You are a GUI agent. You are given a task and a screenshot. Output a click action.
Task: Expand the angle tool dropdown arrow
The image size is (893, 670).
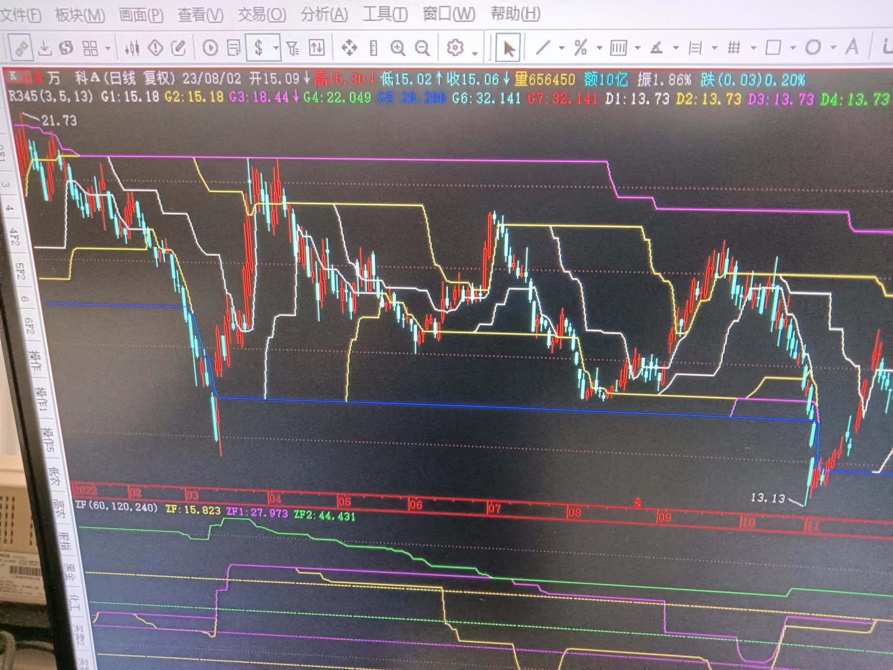(676, 48)
